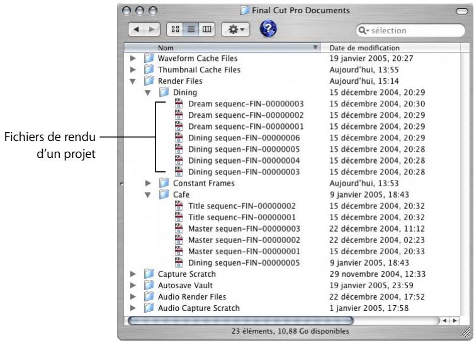Select the Dining folder icon
The width and height of the screenshot is (474, 343).
pos(164,92)
